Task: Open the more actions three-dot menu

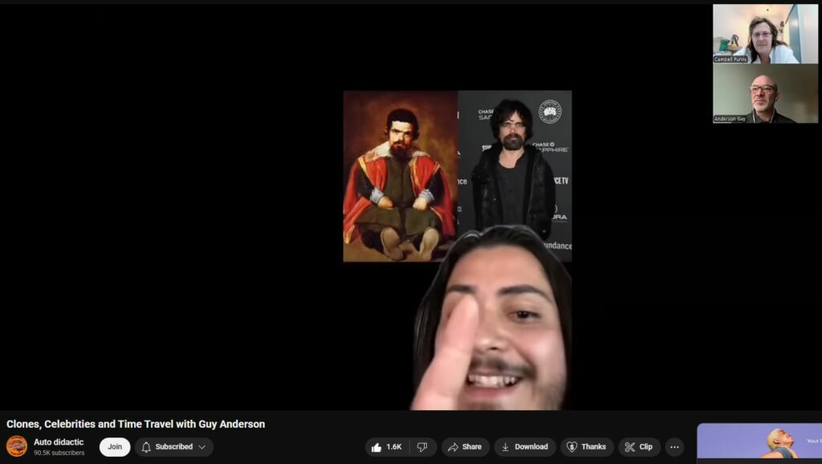Action: click(x=674, y=447)
